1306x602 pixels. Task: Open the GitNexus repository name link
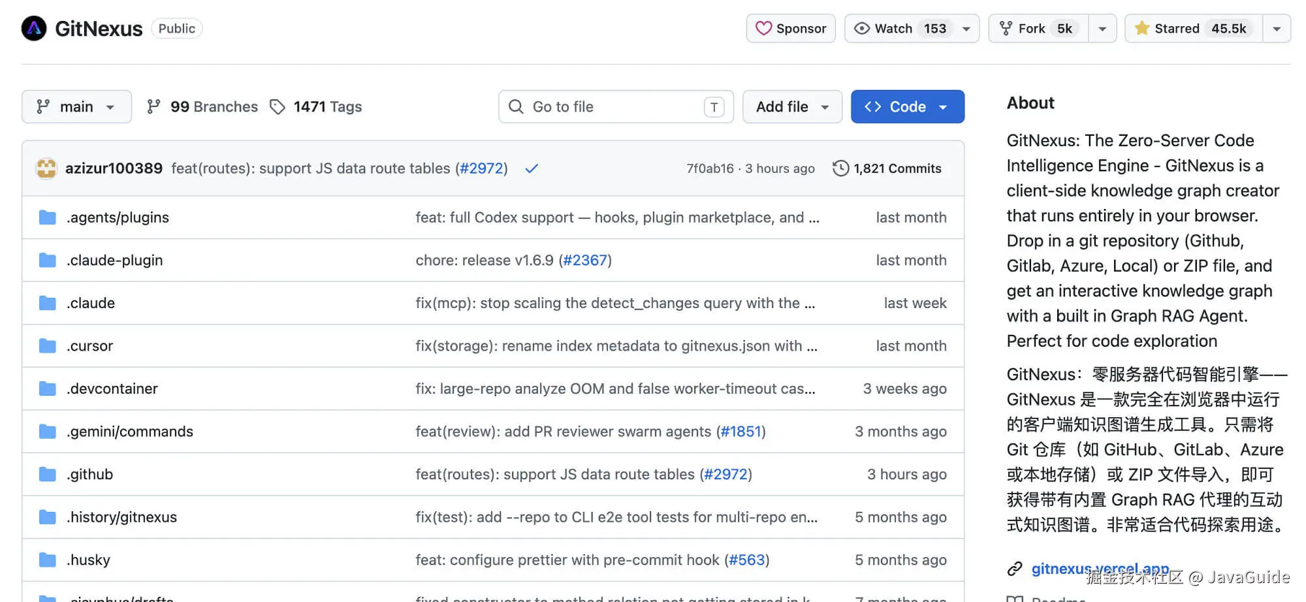(99, 29)
